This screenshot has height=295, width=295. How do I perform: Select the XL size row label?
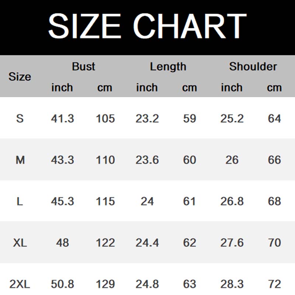[20, 243]
